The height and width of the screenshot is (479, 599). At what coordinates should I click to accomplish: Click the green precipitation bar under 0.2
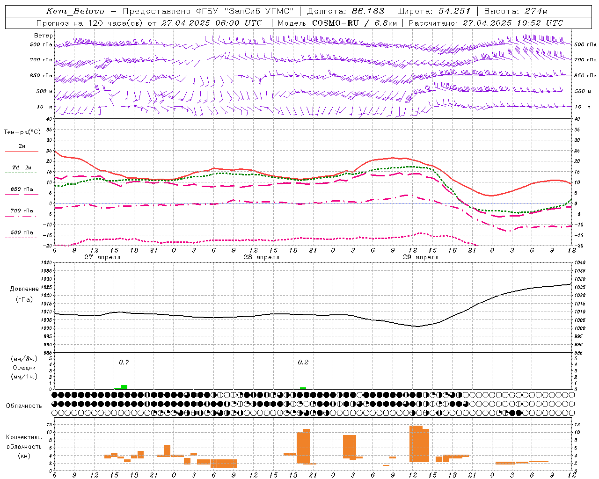[303, 388]
